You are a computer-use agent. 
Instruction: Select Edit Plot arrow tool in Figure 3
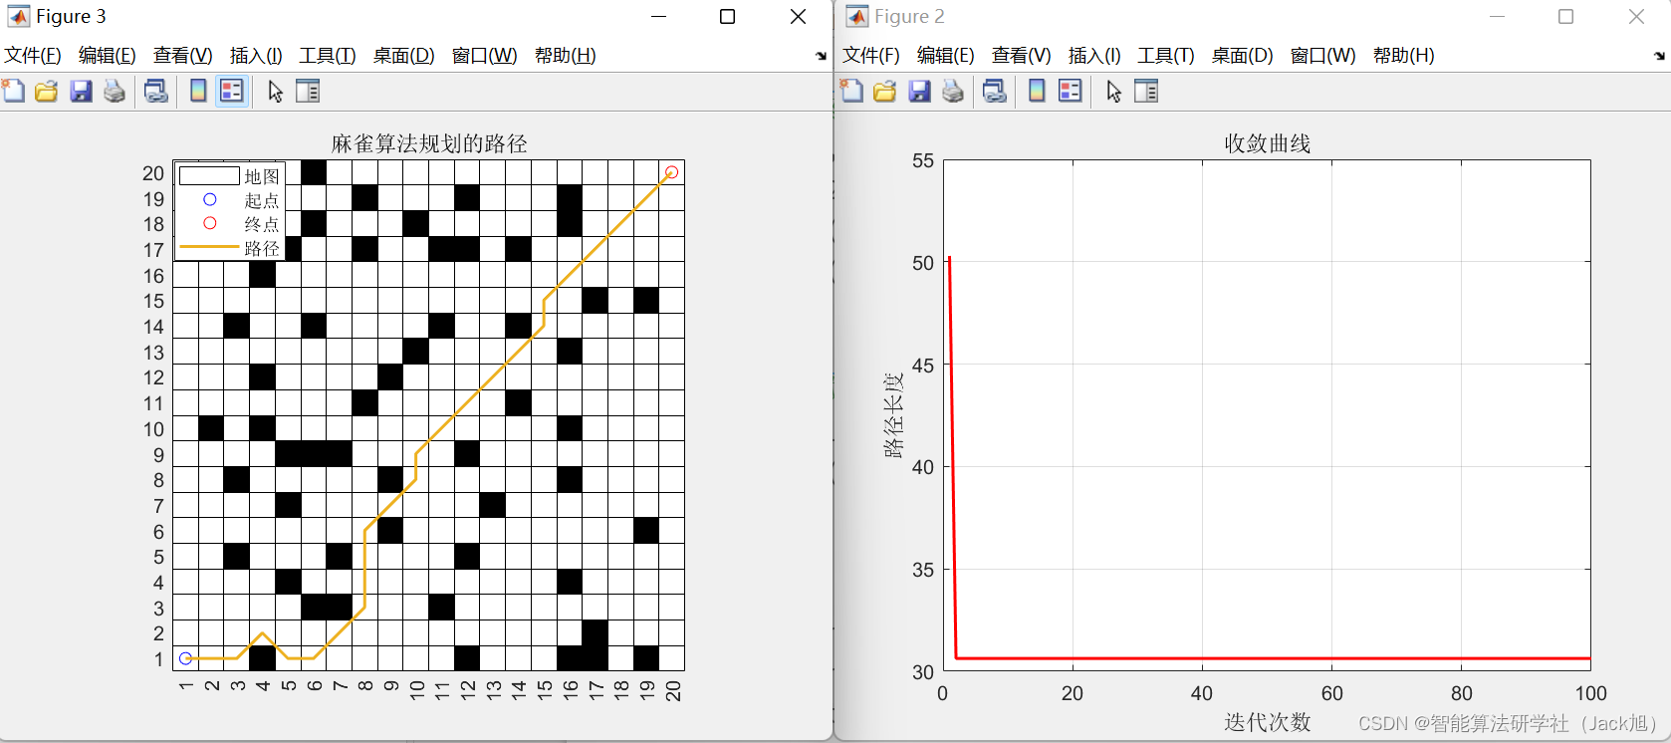coord(276,92)
